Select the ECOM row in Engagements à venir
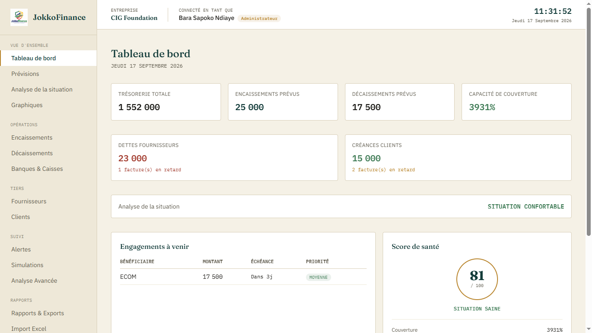 (x=243, y=277)
